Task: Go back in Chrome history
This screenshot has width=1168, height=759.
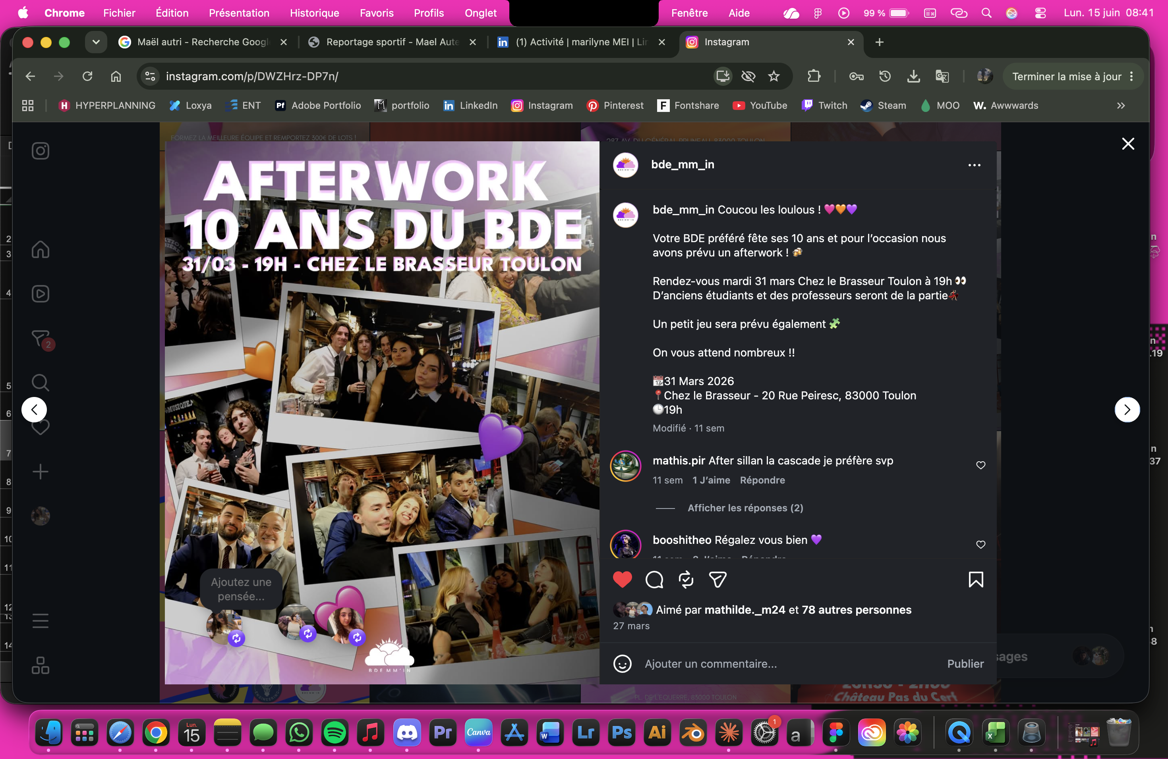Action: click(31, 76)
